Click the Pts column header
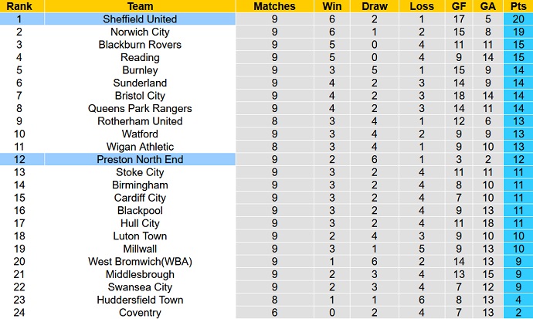This screenshot has width=533, height=319. click(x=517, y=6)
